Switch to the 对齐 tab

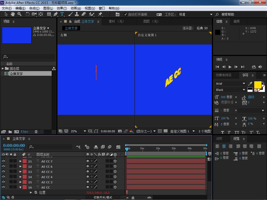click(x=219, y=139)
